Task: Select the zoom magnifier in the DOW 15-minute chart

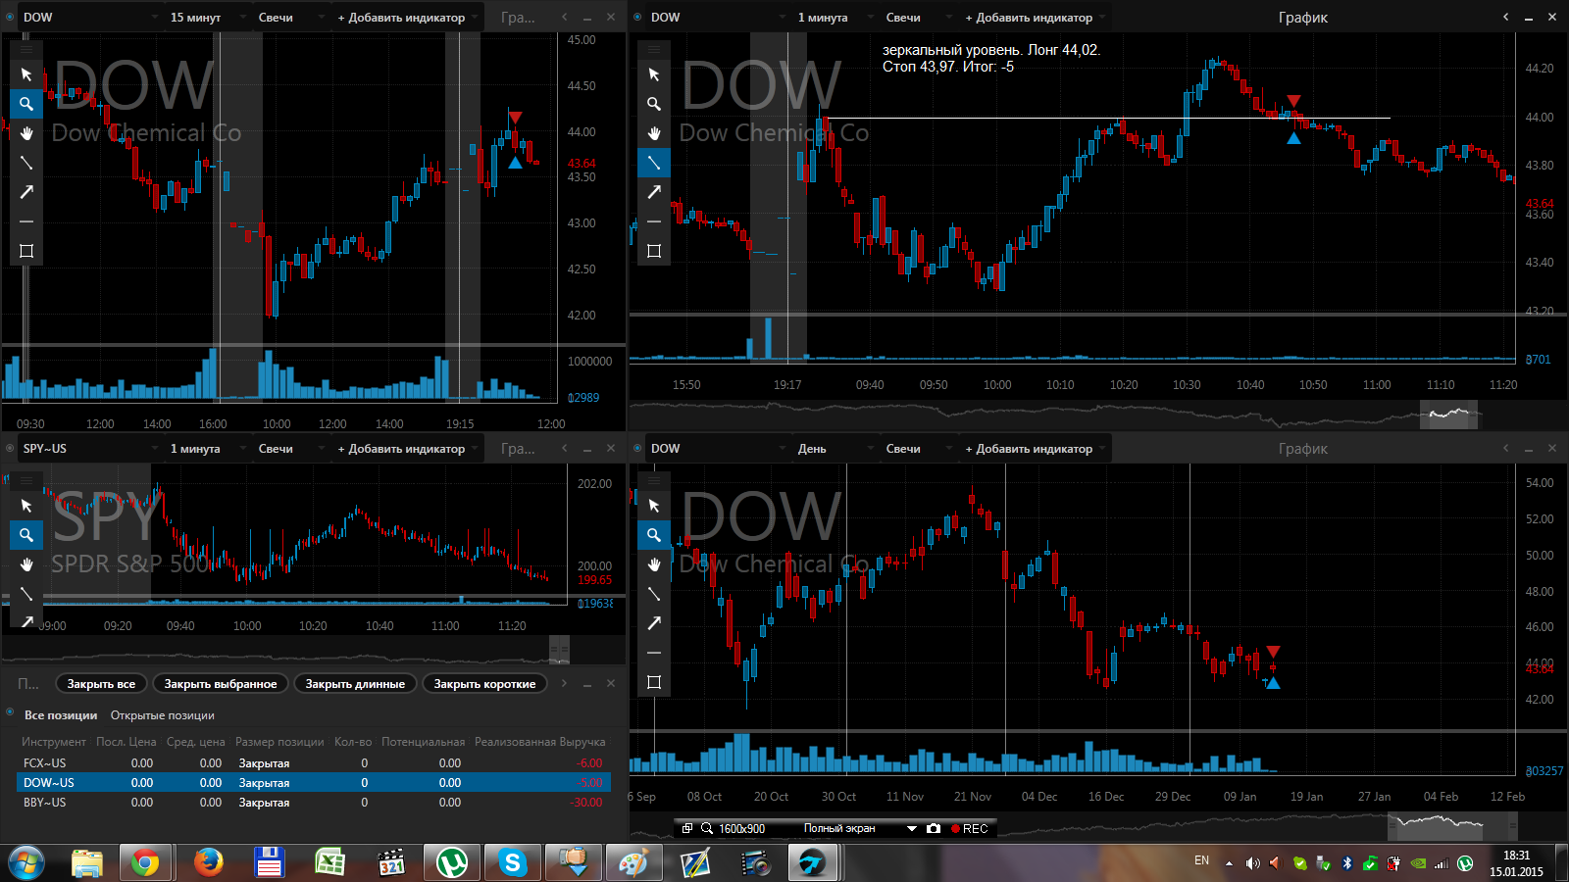Action: click(x=26, y=104)
